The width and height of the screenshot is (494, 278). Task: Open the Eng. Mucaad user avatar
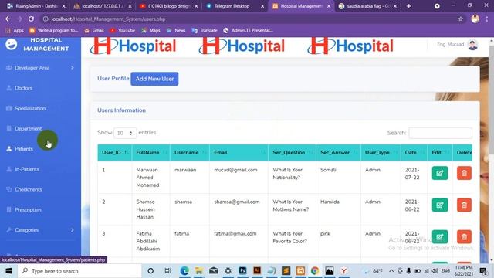(x=472, y=45)
